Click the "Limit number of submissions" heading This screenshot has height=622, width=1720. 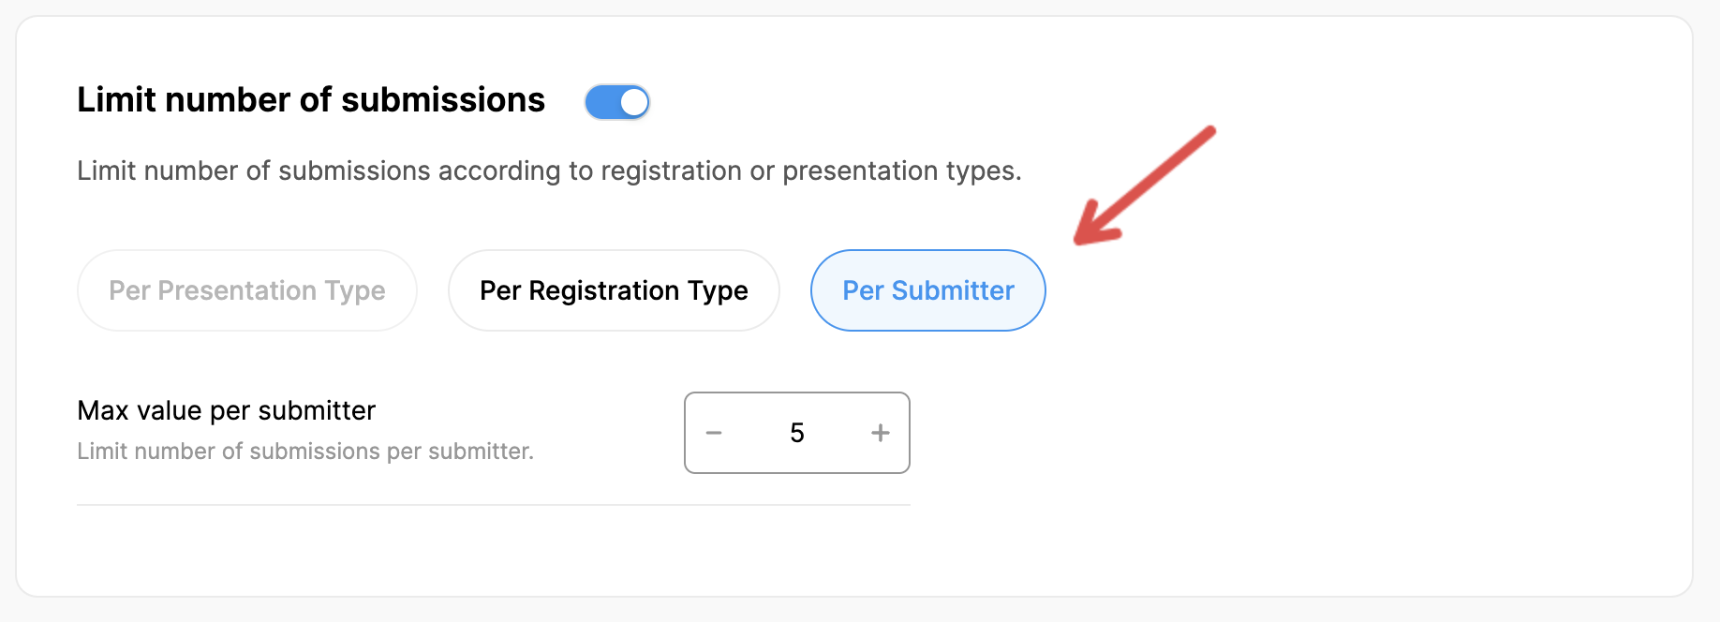pyautogui.click(x=311, y=100)
